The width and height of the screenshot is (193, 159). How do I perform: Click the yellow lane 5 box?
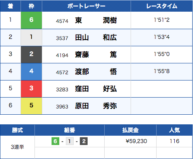pyautogui.click(x=31, y=106)
